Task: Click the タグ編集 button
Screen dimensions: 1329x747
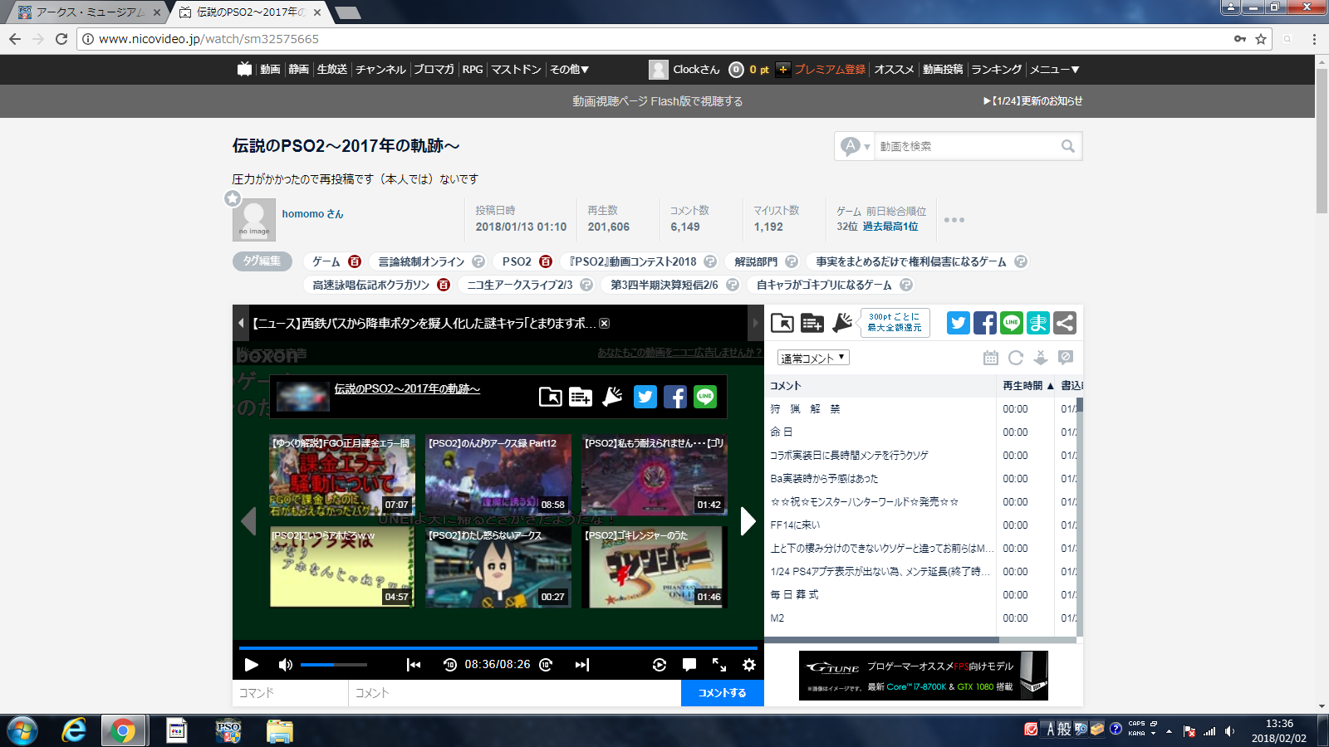Action: tap(262, 261)
